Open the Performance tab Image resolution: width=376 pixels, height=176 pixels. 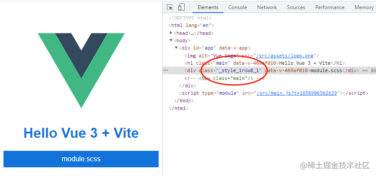[330, 7]
